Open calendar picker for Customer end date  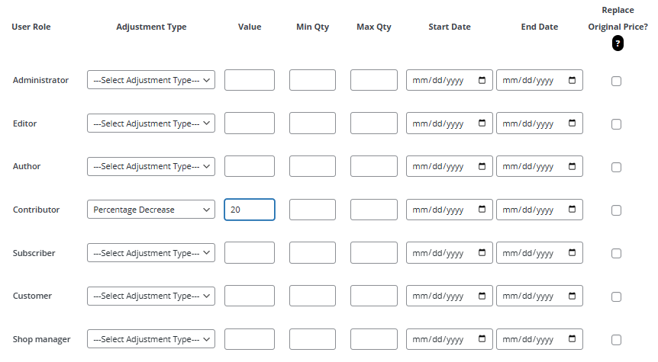572,296
